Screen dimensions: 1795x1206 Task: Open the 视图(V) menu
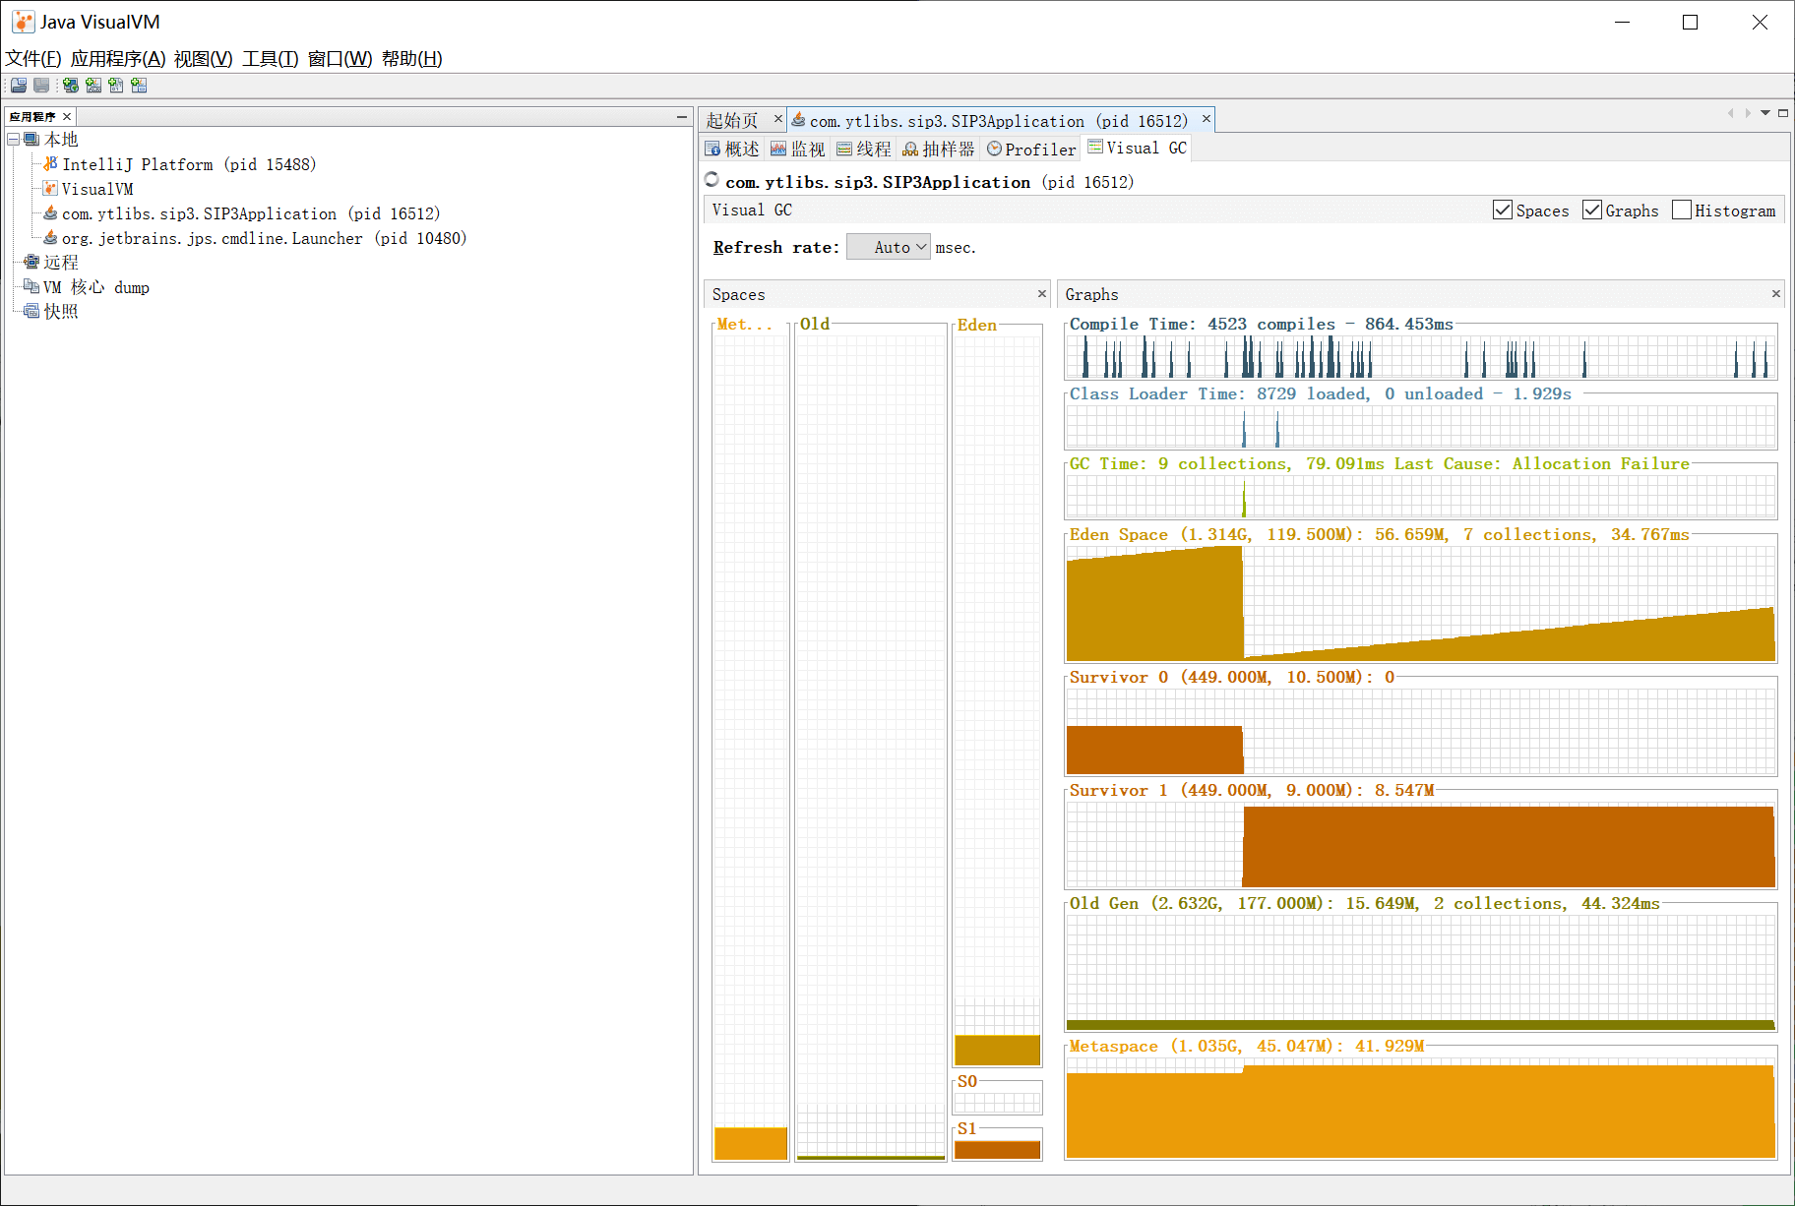click(x=204, y=59)
